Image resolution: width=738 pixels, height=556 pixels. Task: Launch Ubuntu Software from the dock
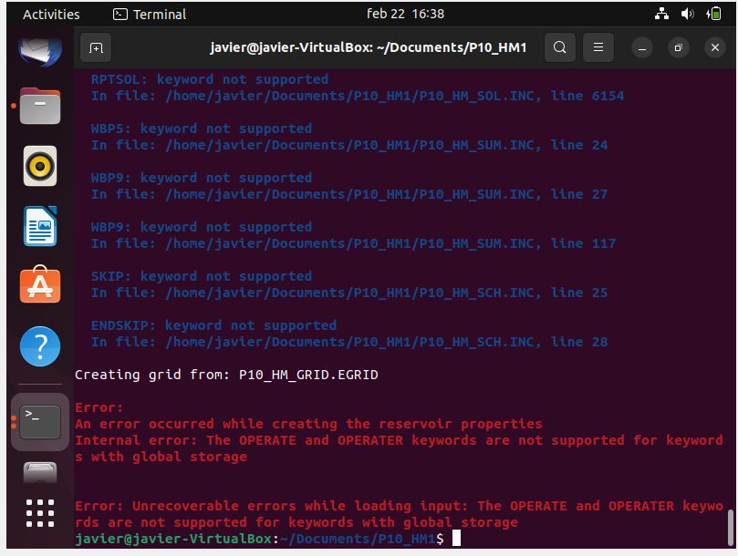(39, 284)
